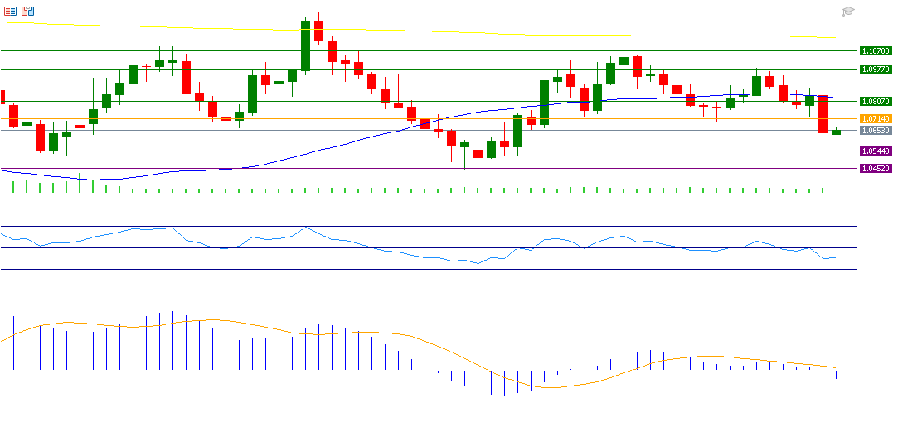Select the final small green candlestick
Viewport: 898px width, 422px height.
tap(836, 132)
